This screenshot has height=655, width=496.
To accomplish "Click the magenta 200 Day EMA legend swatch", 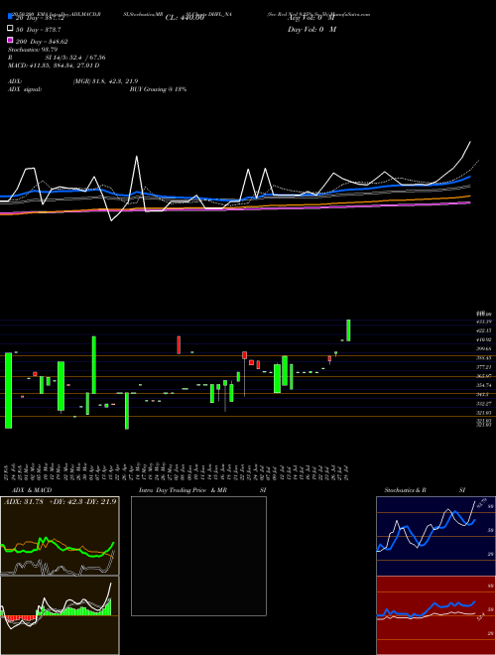I will tap(10, 40).
